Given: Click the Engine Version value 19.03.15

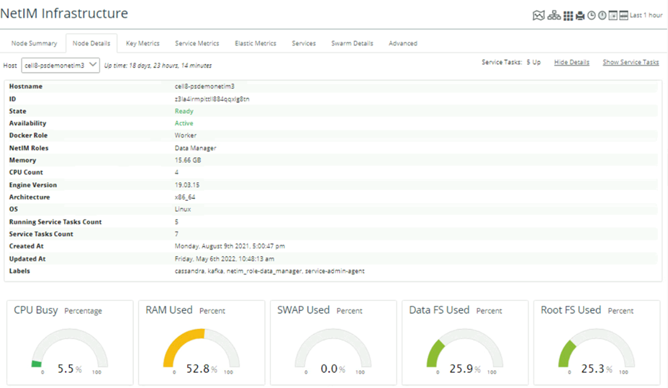Looking at the screenshot, I should coord(187,185).
